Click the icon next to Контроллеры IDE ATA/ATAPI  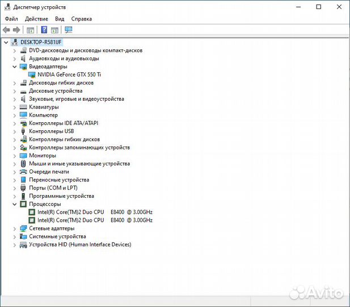[23, 123]
